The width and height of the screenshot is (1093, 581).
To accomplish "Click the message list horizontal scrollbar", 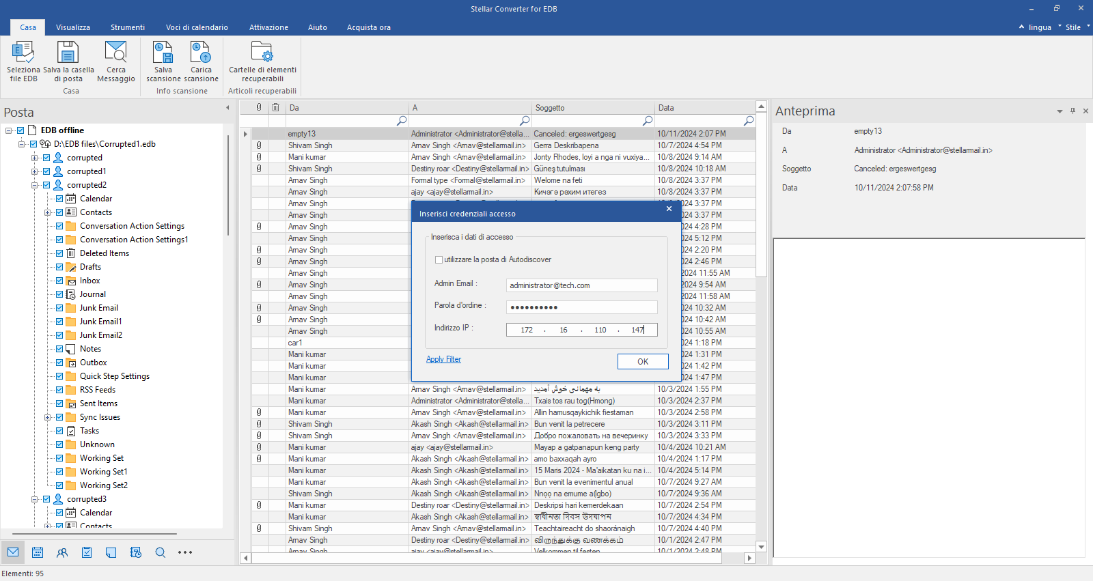I will 486,558.
